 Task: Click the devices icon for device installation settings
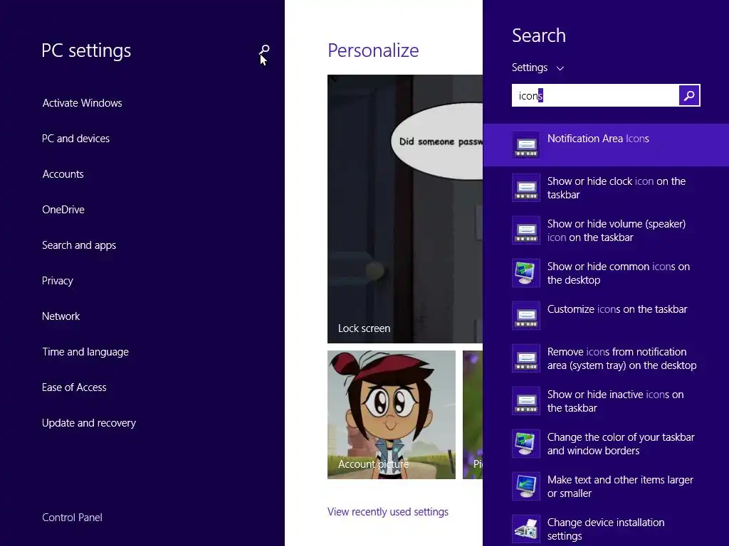point(526,529)
